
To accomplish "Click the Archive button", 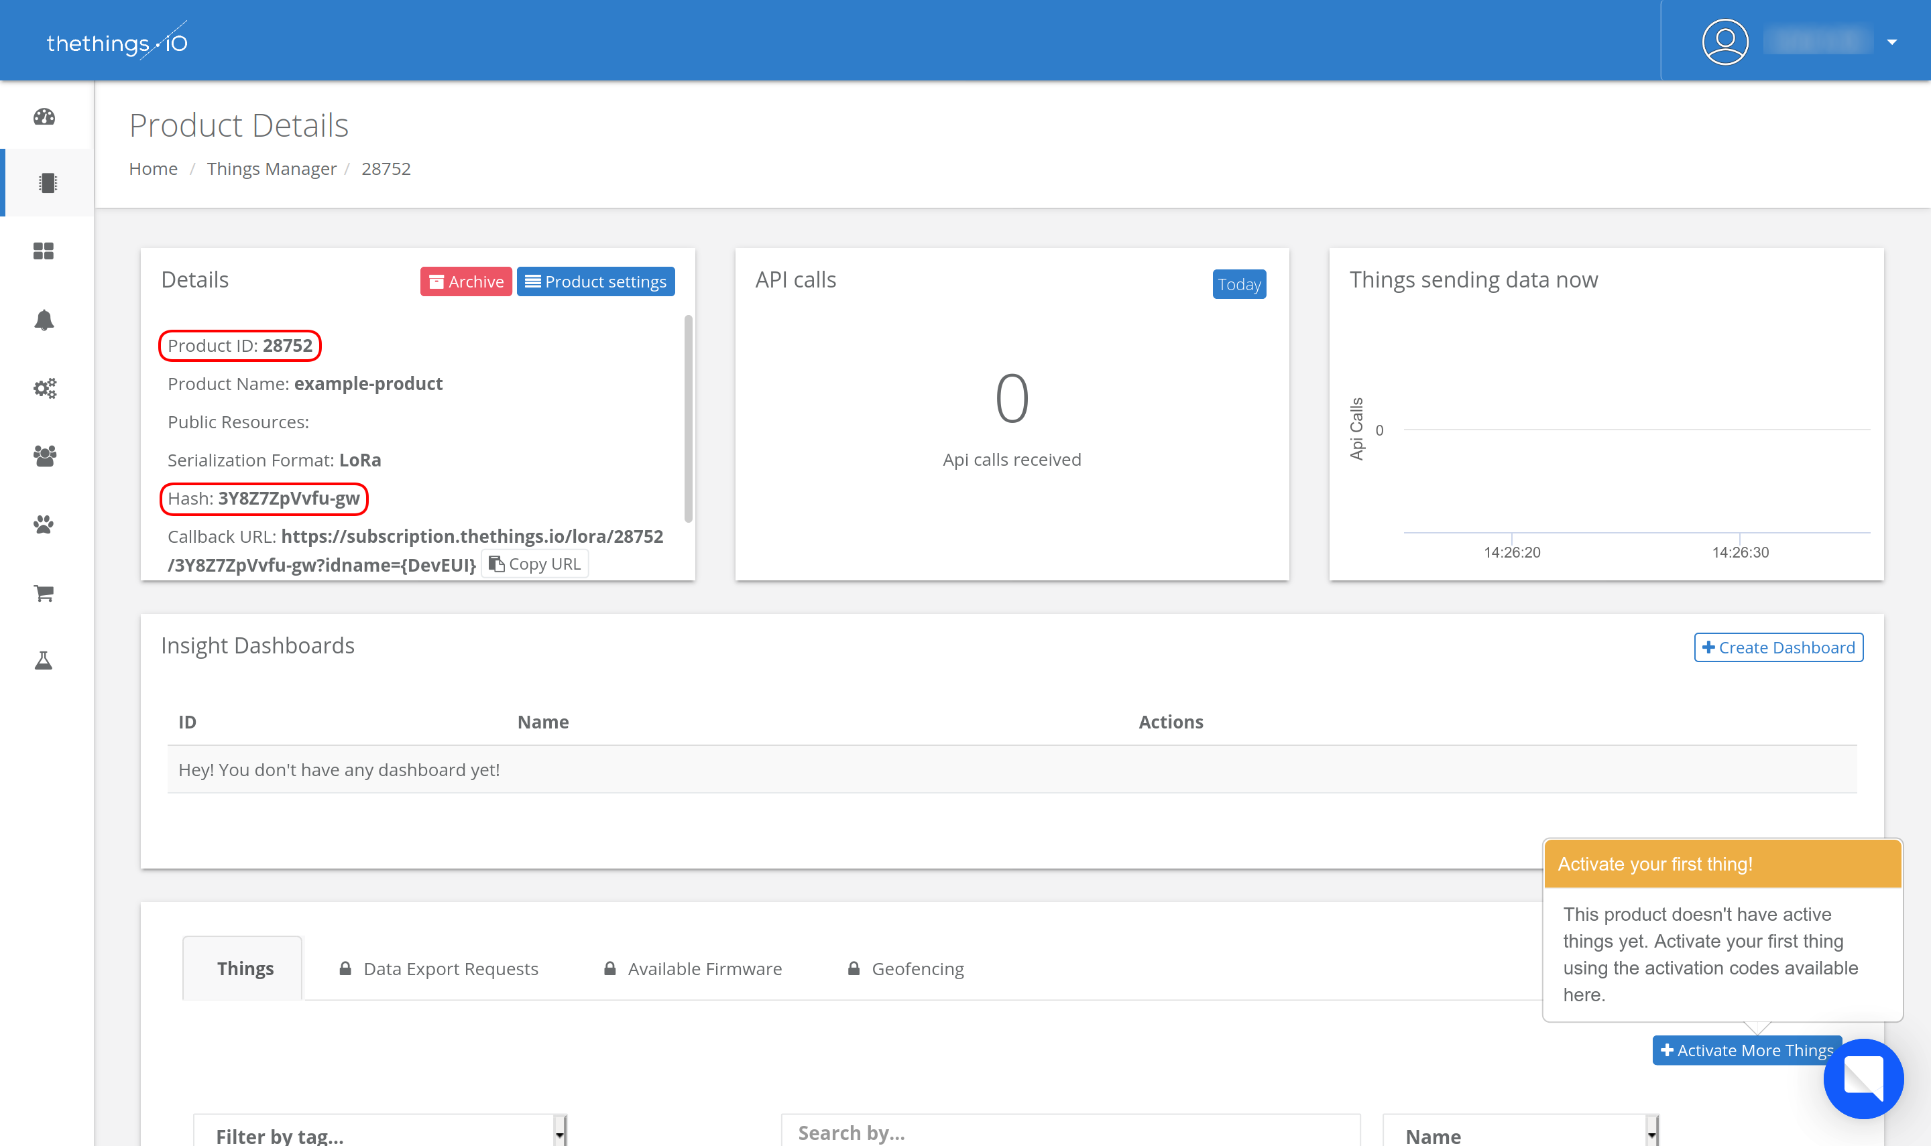I will pos(466,282).
